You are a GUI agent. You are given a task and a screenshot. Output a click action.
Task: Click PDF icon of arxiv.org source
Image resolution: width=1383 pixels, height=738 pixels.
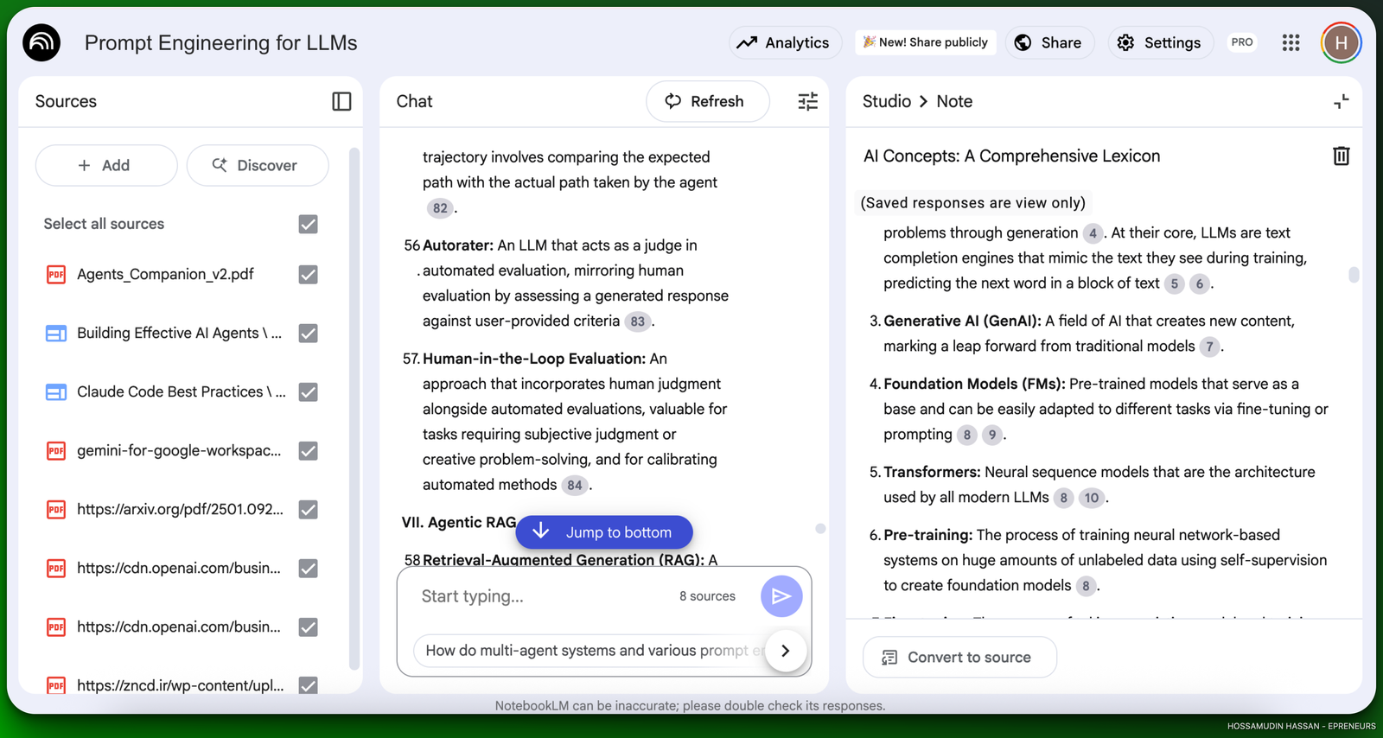[56, 509]
